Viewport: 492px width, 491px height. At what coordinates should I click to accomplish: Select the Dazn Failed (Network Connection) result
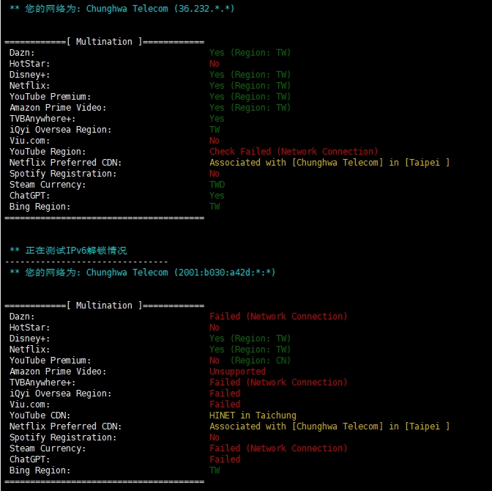click(x=278, y=317)
